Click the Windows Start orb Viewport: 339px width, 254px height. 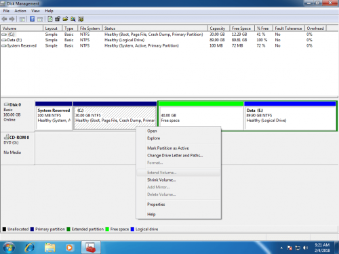pos(9,248)
